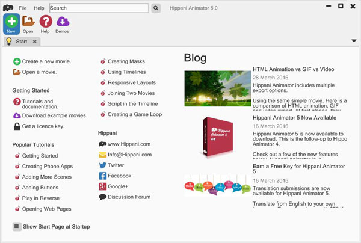Open the Joining Two Movies tutorial
The height and width of the screenshot is (243, 361).
[x=131, y=93]
